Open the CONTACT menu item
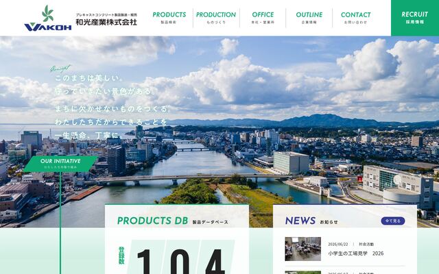The width and height of the screenshot is (439, 274). [355, 18]
